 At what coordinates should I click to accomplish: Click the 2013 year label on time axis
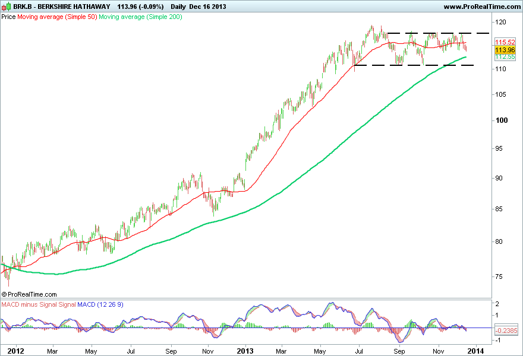pos(245,351)
